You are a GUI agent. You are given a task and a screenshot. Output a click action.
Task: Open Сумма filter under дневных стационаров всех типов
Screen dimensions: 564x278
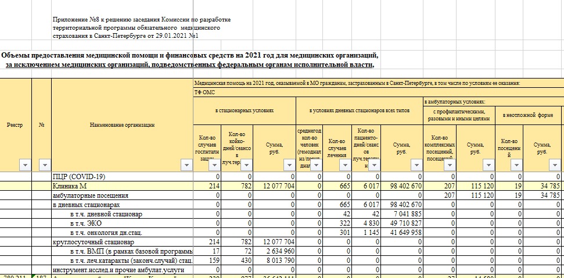click(x=416, y=165)
